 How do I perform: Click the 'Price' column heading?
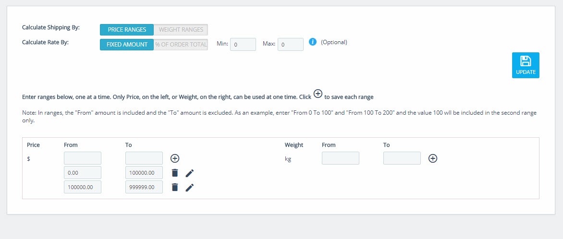(34, 145)
